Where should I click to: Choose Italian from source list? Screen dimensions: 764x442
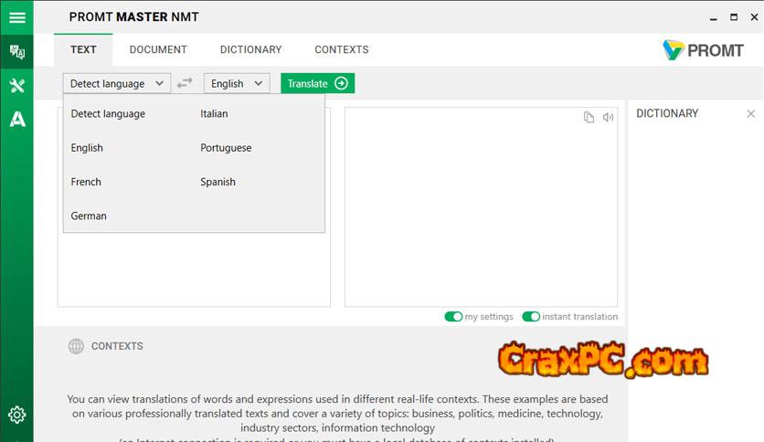(x=214, y=113)
